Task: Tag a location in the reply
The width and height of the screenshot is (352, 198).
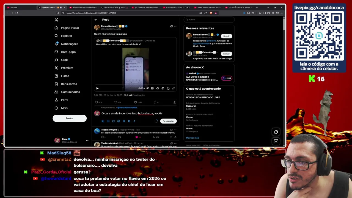Action: coord(124,121)
